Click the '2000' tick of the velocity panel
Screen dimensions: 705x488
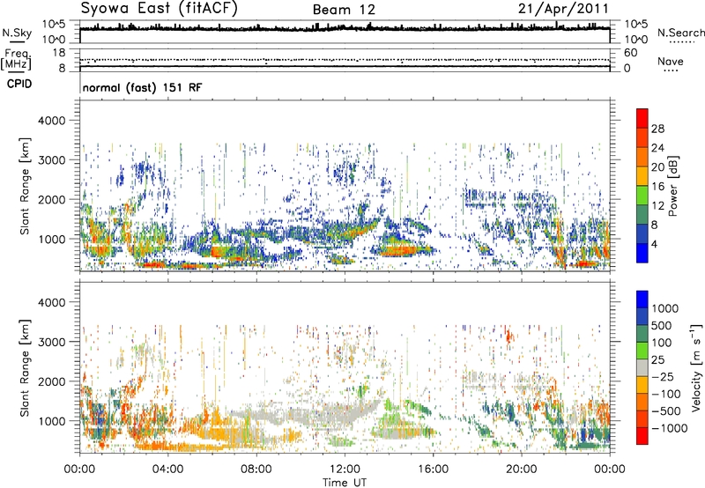(52, 381)
